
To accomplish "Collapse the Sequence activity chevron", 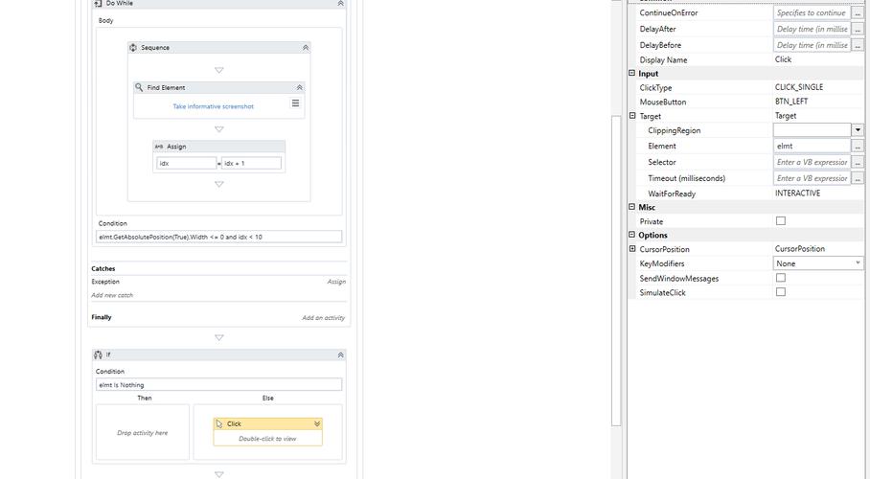I will point(305,48).
